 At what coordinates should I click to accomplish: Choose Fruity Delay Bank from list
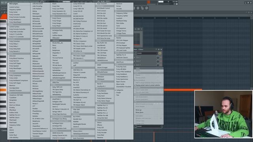pyautogui.click(x=15, y=49)
